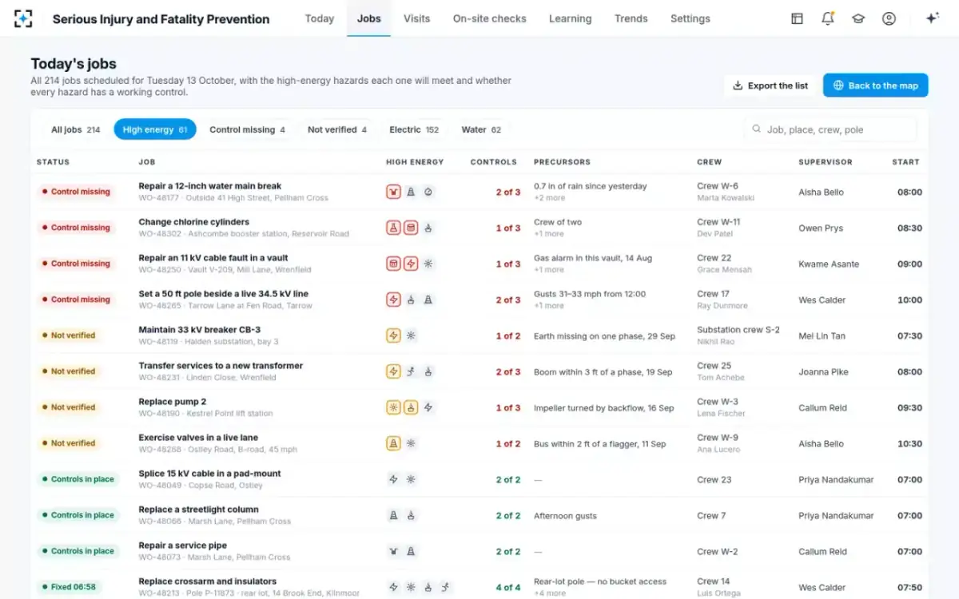Show All jobs filter
959x599 pixels.
click(76, 129)
